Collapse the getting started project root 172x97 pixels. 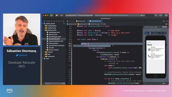(43, 24)
